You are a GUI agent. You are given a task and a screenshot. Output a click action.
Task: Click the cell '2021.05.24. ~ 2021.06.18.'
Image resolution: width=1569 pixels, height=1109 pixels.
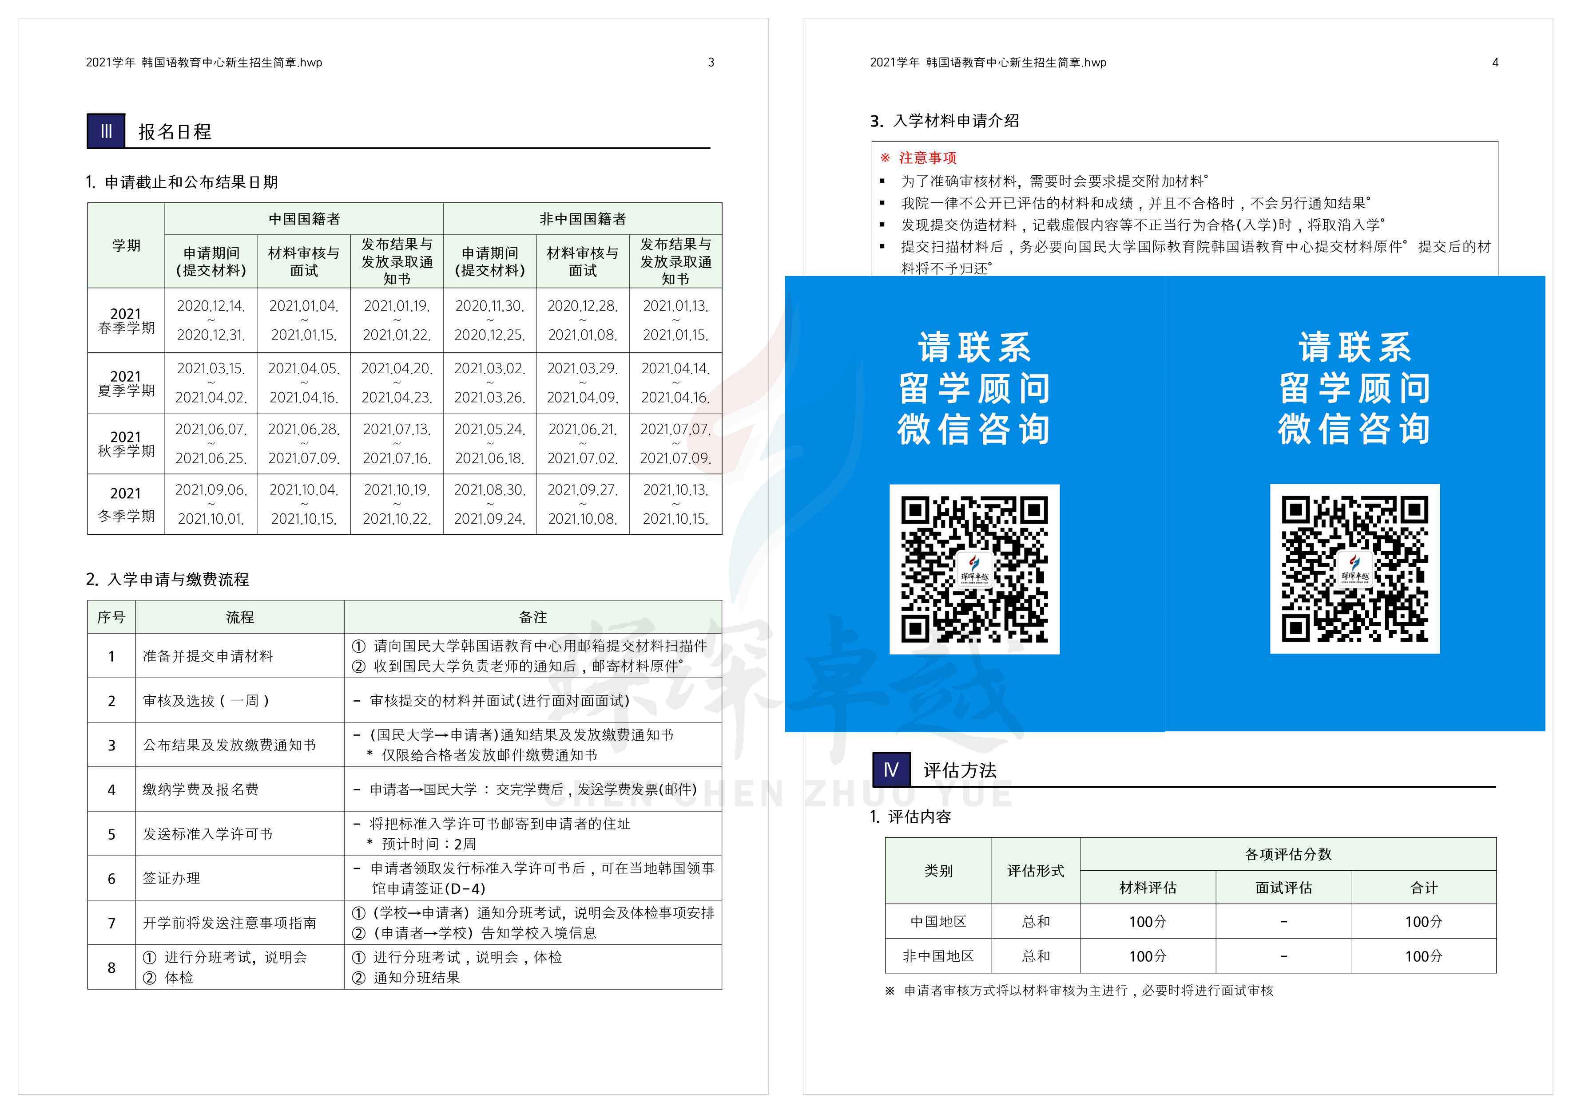tap(490, 444)
